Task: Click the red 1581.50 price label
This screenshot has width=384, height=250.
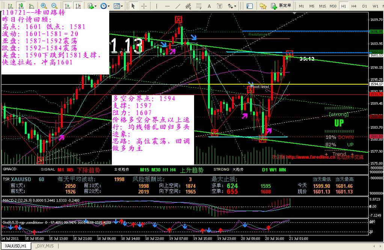Action: pyautogui.click(x=376, y=137)
